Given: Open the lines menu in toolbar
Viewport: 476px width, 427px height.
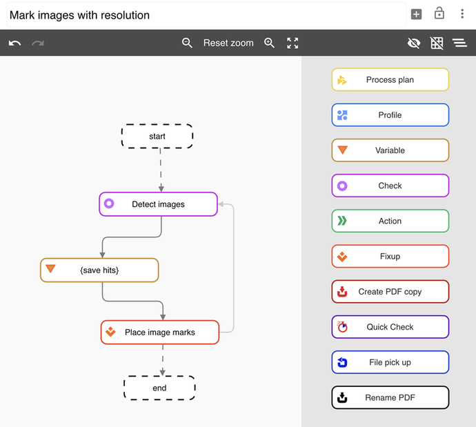Looking at the screenshot, I should [x=459, y=43].
